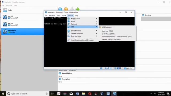The width and height of the screenshot is (171, 96).
Task: Open Machine menu in windows3.1 VM window
Action: (52, 15)
